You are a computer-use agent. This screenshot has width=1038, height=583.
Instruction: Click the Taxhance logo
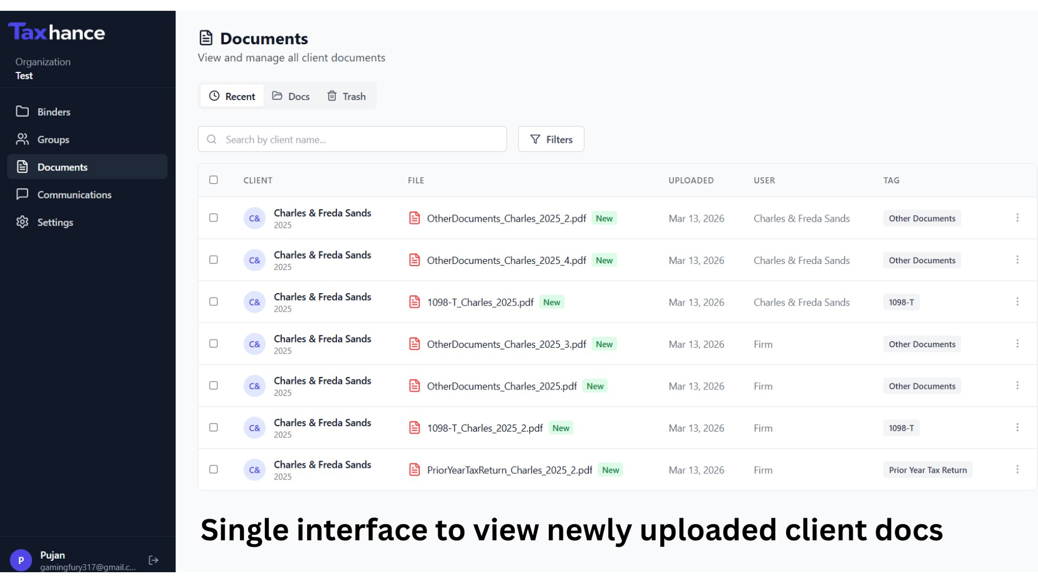click(57, 32)
